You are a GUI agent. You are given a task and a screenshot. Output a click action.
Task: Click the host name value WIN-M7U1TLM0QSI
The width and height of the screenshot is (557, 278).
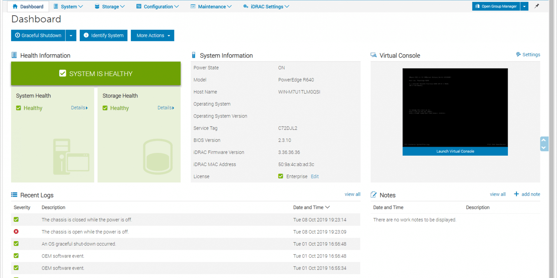[x=299, y=92]
